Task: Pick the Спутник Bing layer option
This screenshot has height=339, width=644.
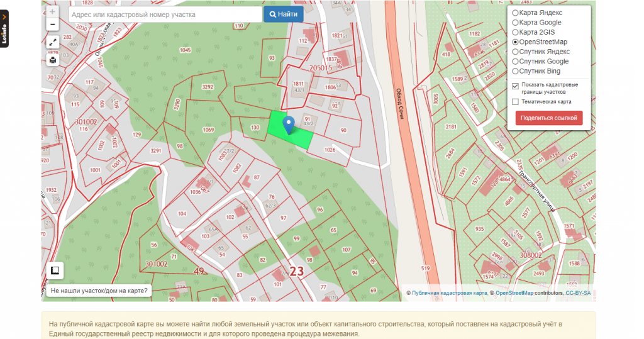Action: (516, 71)
